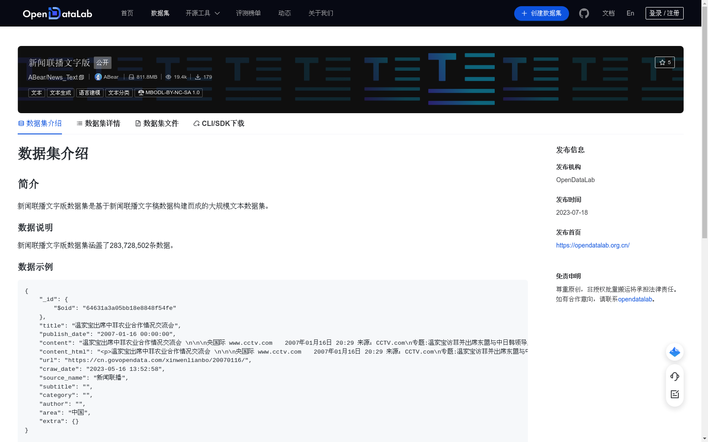708x442 pixels.
Task: Open the 文档 link
Action: click(608, 13)
